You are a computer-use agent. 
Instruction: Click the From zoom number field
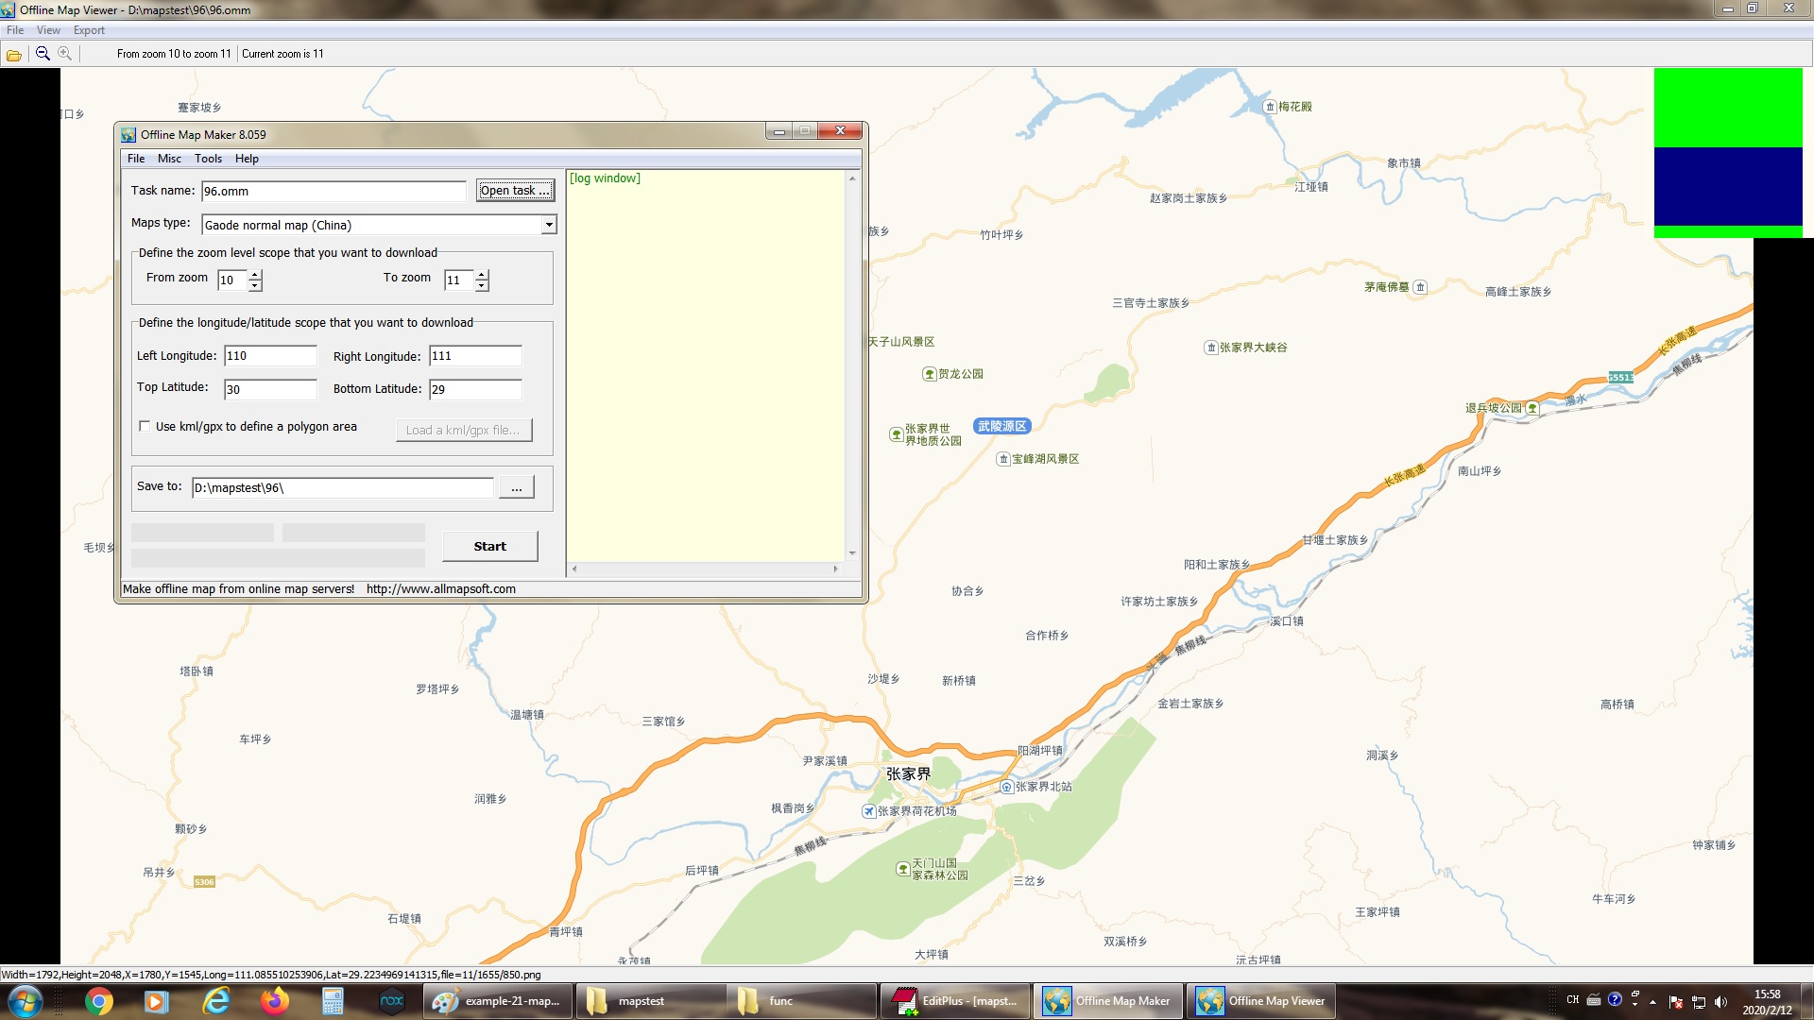coord(232,280)
